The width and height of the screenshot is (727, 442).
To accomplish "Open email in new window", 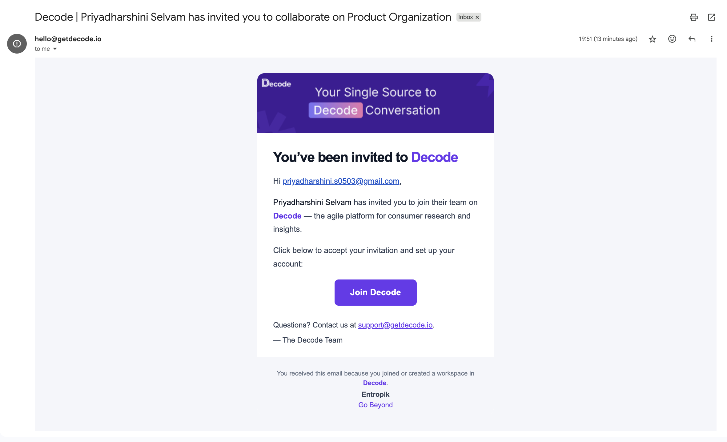I will click(x=712, y=17).
